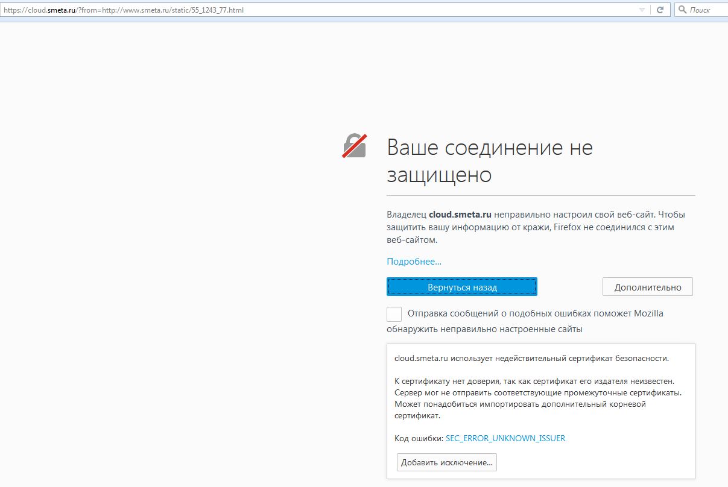Click the Код ошибки label
This screenshot has height=487, width=728.
(419, 438)
